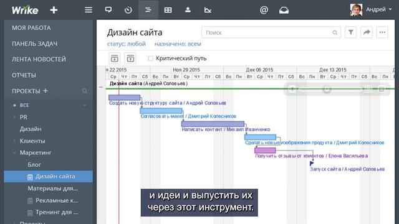The height and width of the screenshot is (224, 399).
Task: Select the Блог folder
Action: (x=34, y=164)
